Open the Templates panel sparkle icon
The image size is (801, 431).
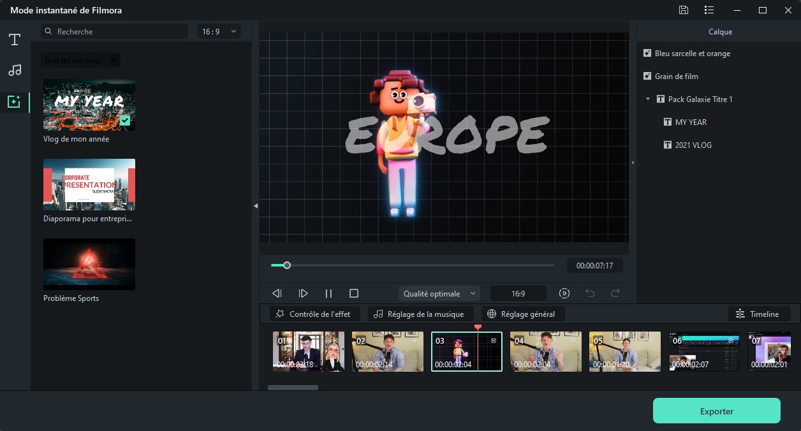[15, 101]
